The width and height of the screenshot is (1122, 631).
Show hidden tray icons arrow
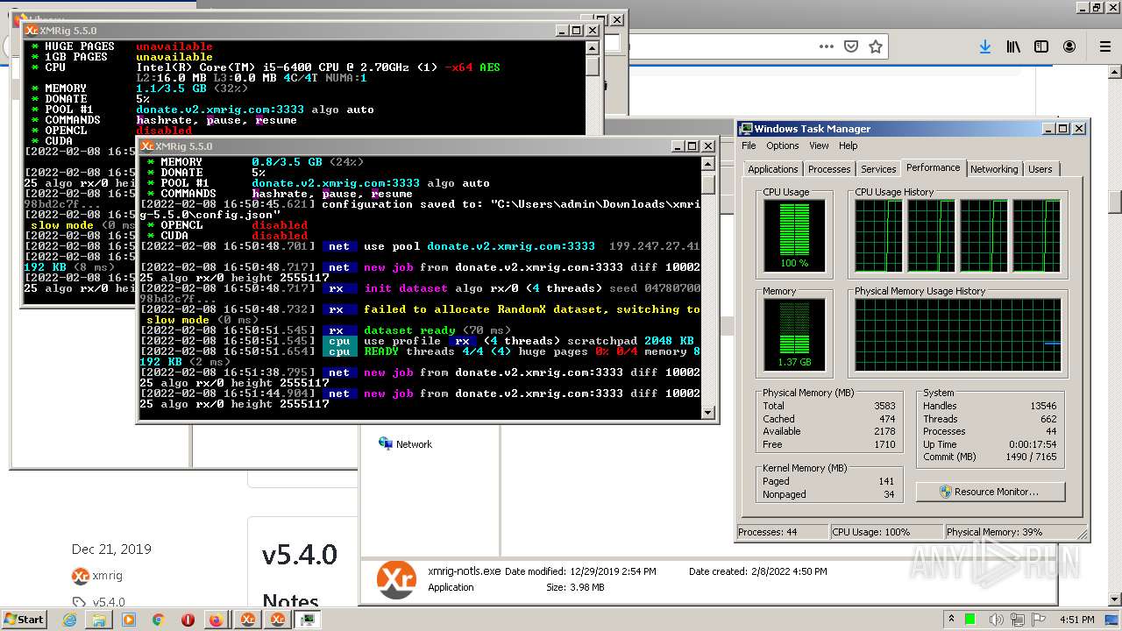[x=951, y=620]
